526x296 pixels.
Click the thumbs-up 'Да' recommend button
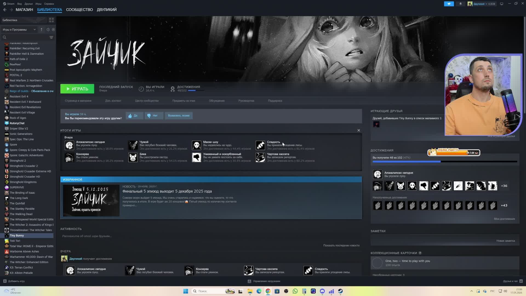point(134,116)
